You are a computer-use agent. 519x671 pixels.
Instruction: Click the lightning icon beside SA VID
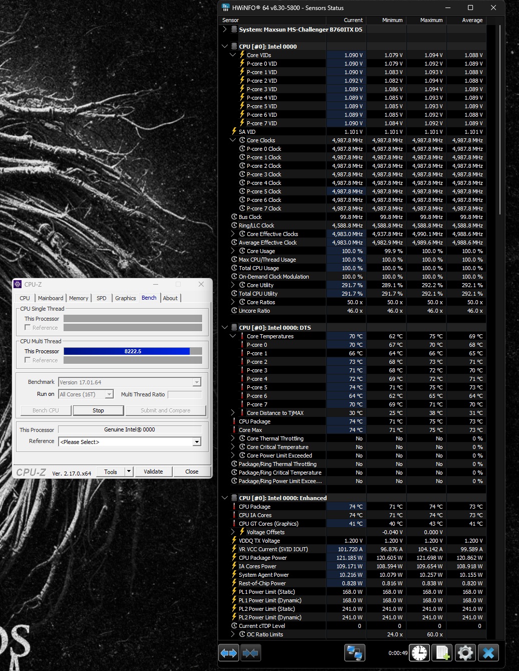click(234, 132)
